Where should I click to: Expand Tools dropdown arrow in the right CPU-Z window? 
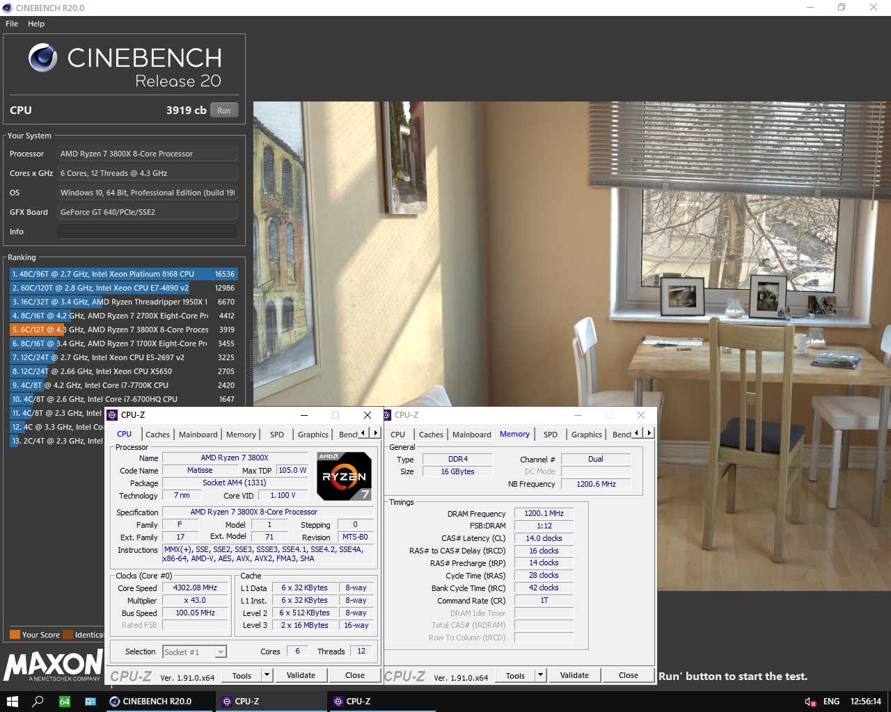[540, 675]
